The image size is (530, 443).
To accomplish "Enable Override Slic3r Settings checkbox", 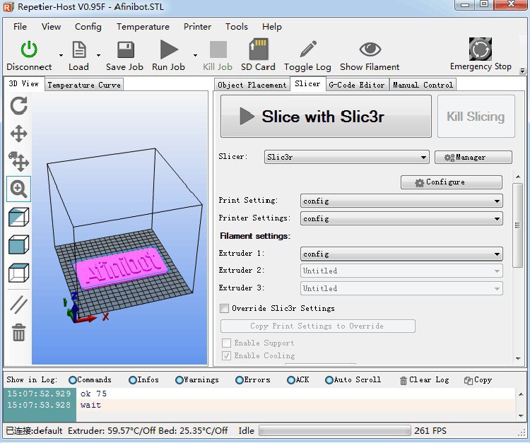I will tap(225, 309).
